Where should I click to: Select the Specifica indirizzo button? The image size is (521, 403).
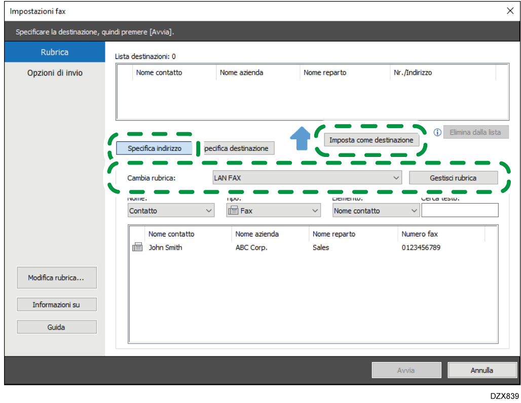point(155,148)
